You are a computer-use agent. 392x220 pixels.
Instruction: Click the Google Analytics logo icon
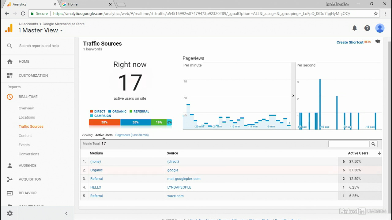point(9,28)
